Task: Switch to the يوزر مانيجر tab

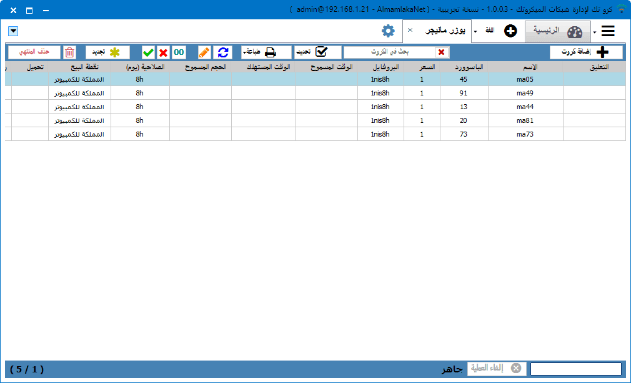Action: [x=445, y=31]
